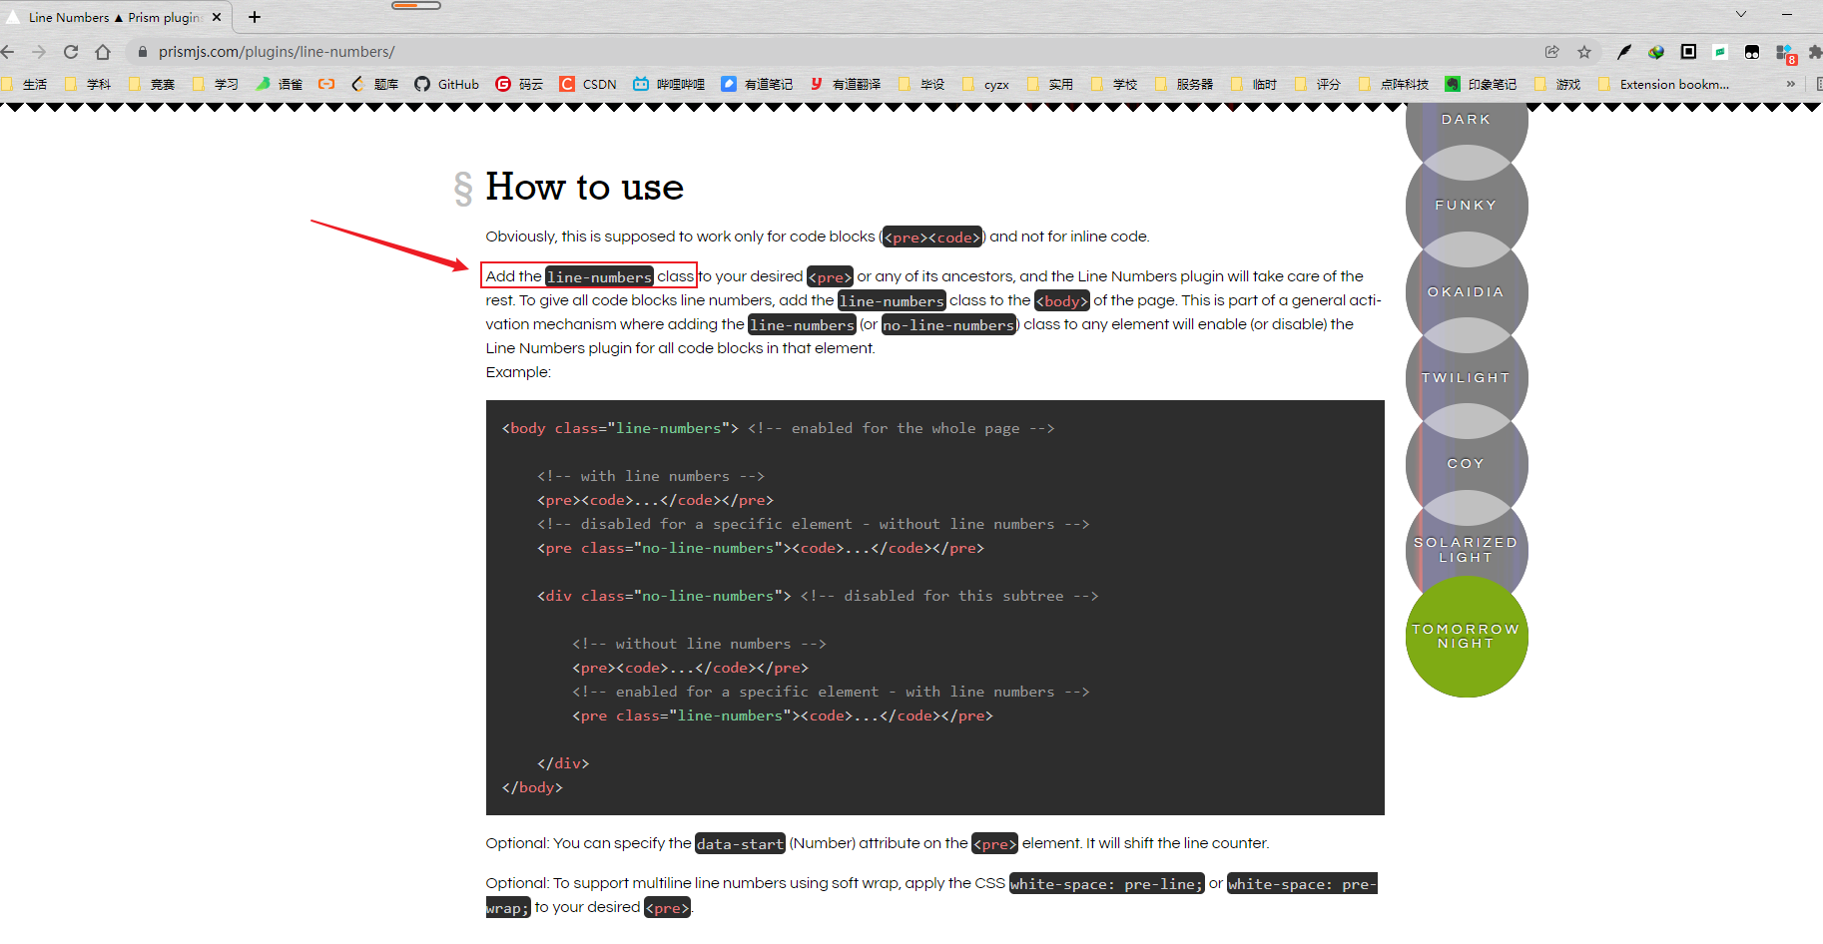Click the quill pen extension icon

1623,52
